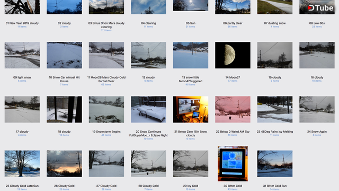Open the snow-covered lounge chair '20 Snow Continues' thumbnail
339x191 pixels.
point(148,109)
